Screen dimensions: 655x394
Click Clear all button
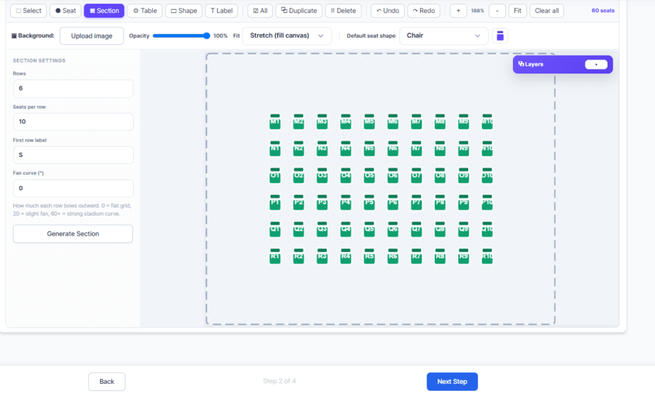[x=547, y=11]
